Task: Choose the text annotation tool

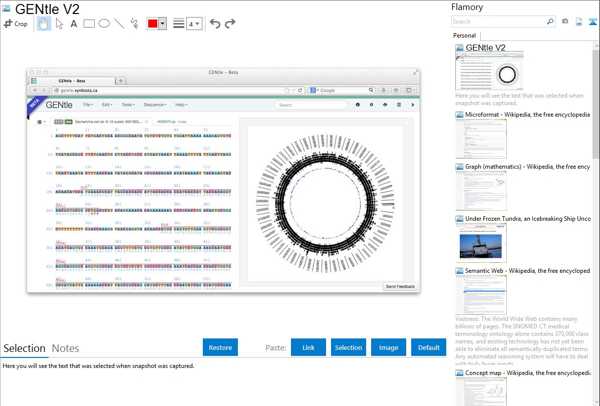Action: (74, 24)
